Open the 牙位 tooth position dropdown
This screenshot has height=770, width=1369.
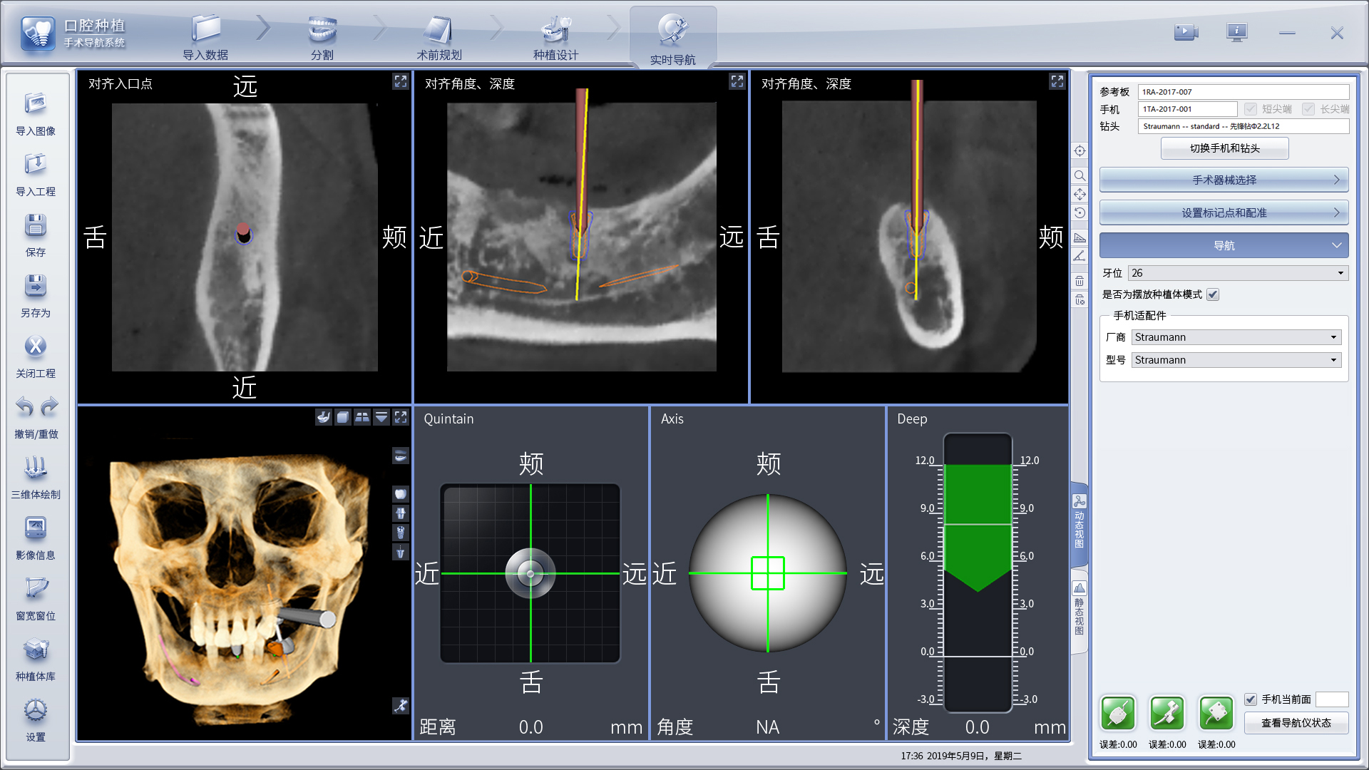pos(1238,273)
